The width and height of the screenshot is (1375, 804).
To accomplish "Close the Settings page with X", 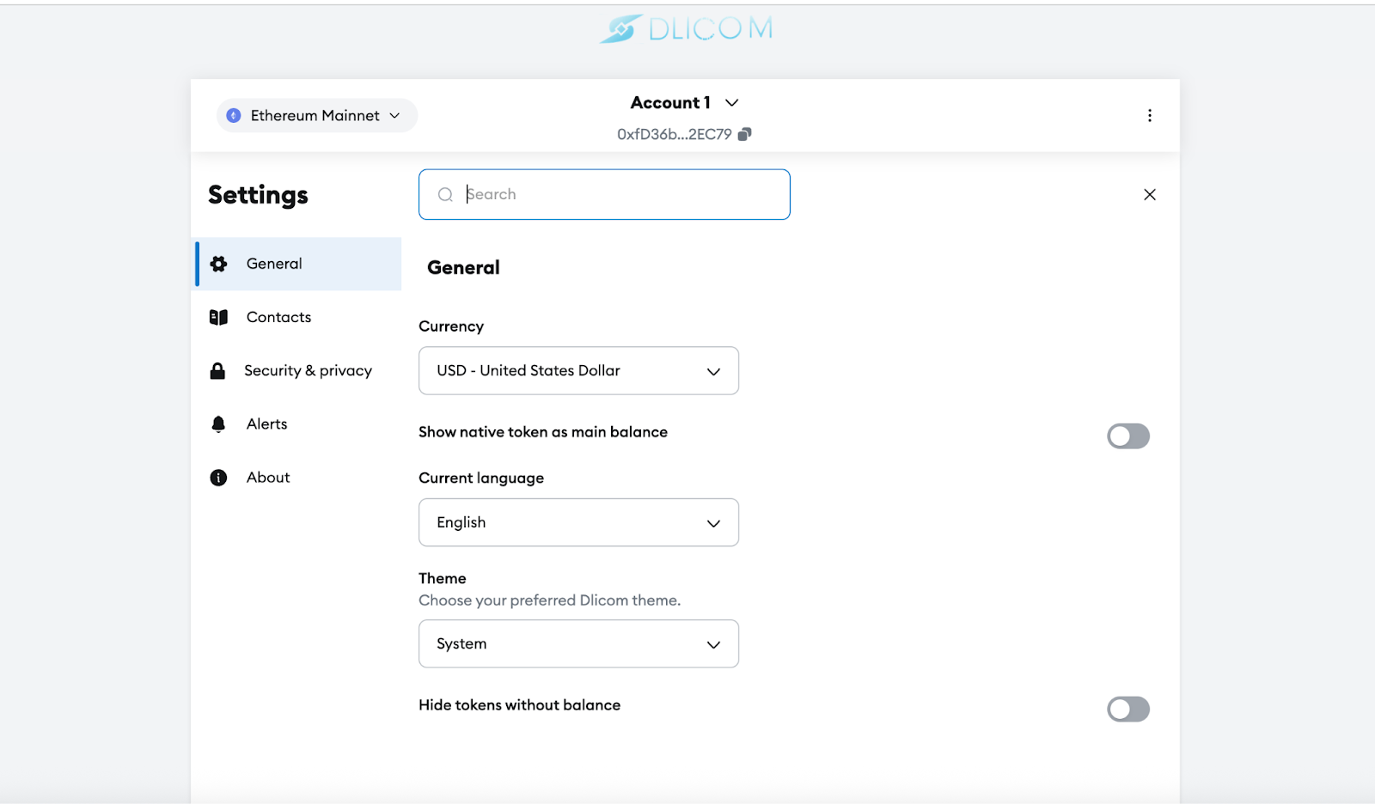I will pos(1149,195).
